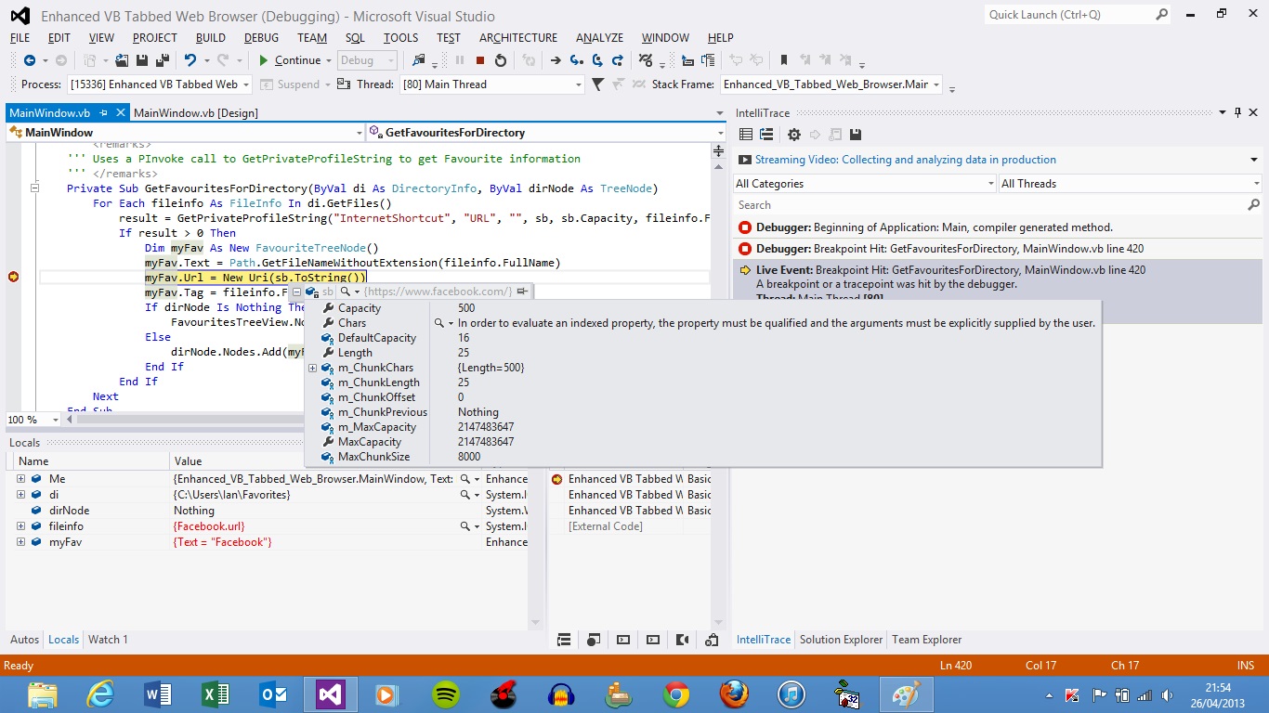Image resolution: width=1269 pixels, height=713 pixels.
Task: Click the Undo toolbar icon
Action: 190,60
